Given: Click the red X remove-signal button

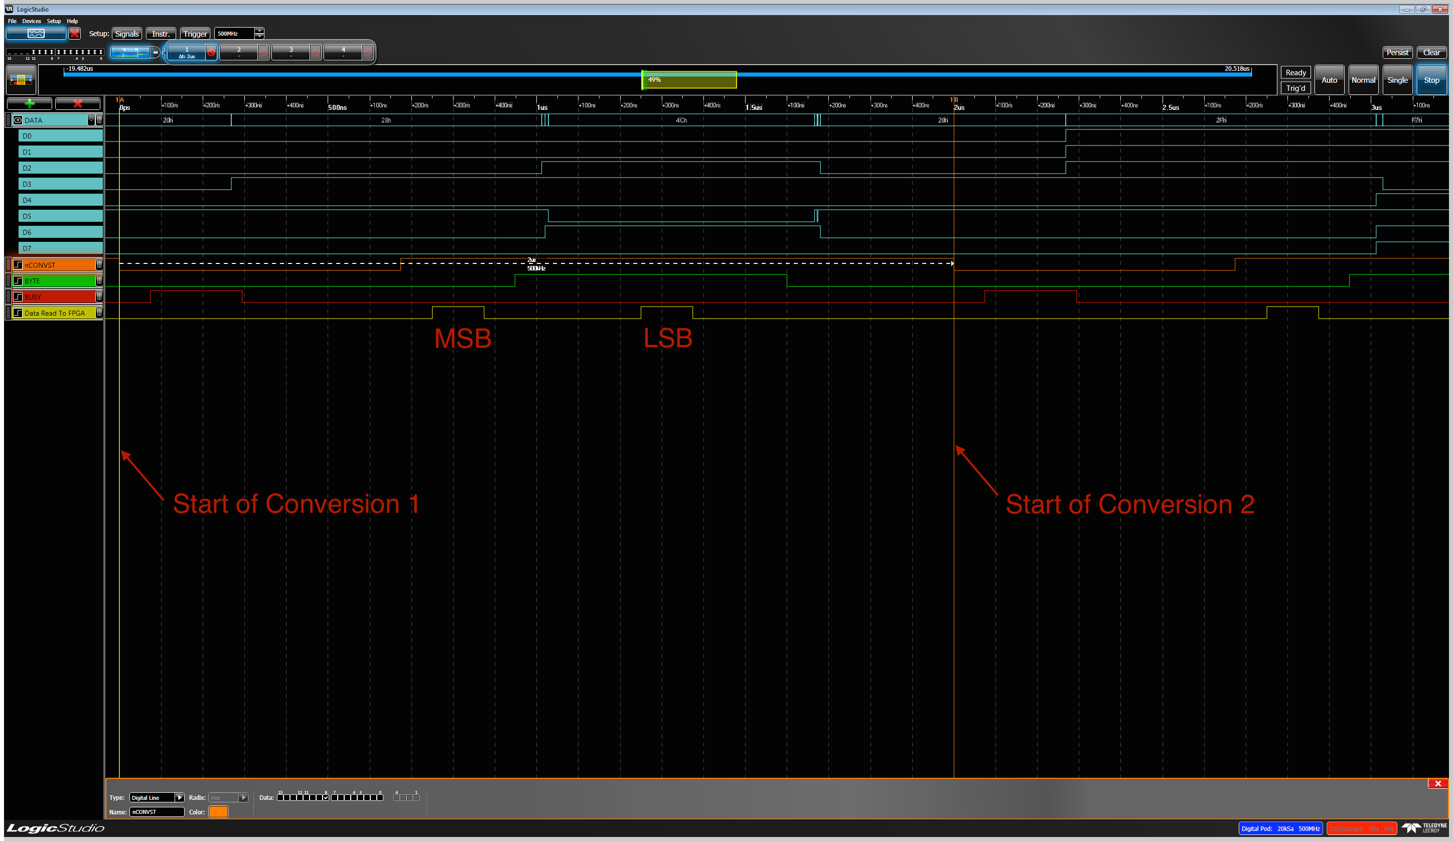Looking at the screenshot, I should click(77, 103).
